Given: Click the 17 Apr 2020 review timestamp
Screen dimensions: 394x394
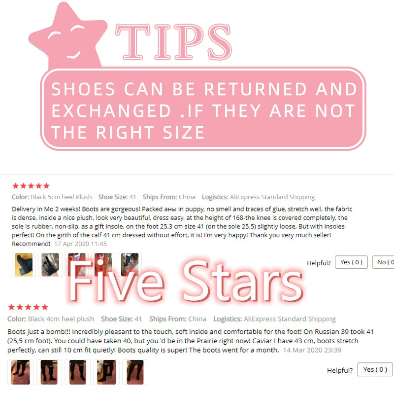Looking at the screenshot, I should [x=80, y=244].
